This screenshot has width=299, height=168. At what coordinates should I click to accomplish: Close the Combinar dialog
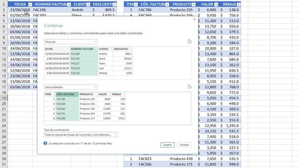[x=194, y=19]
